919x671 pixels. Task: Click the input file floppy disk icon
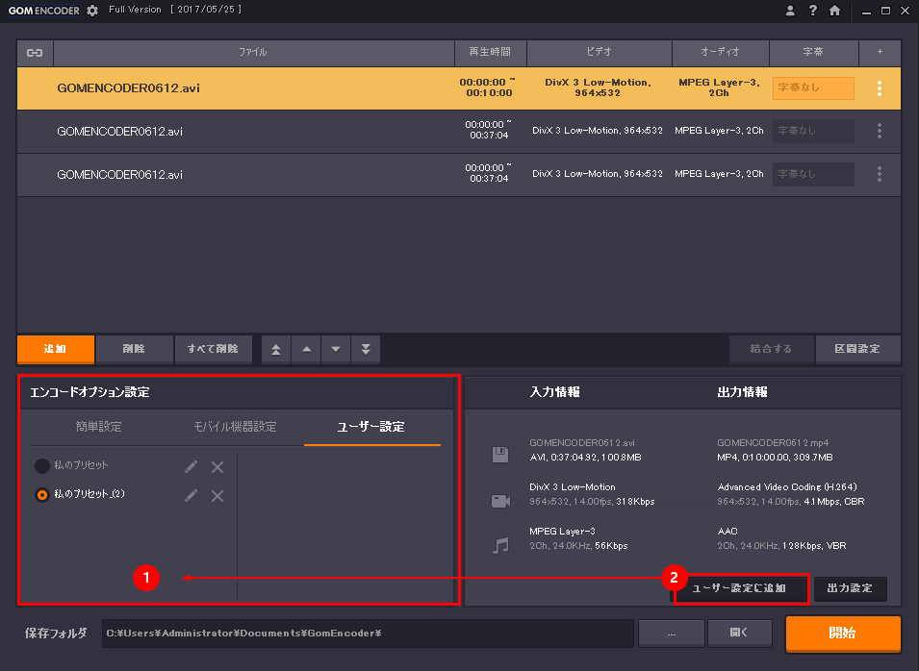click(500, 455)
